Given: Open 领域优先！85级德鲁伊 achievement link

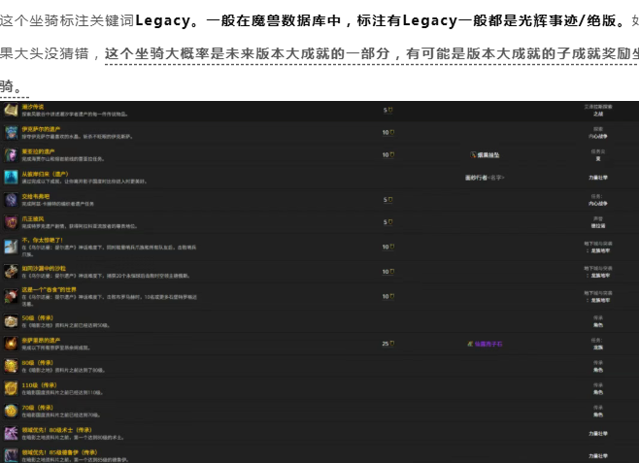Looking at the screenshot, I should click(x=60, y=451).
